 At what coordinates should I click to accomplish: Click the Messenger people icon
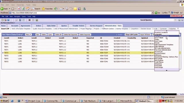[84, 9]
